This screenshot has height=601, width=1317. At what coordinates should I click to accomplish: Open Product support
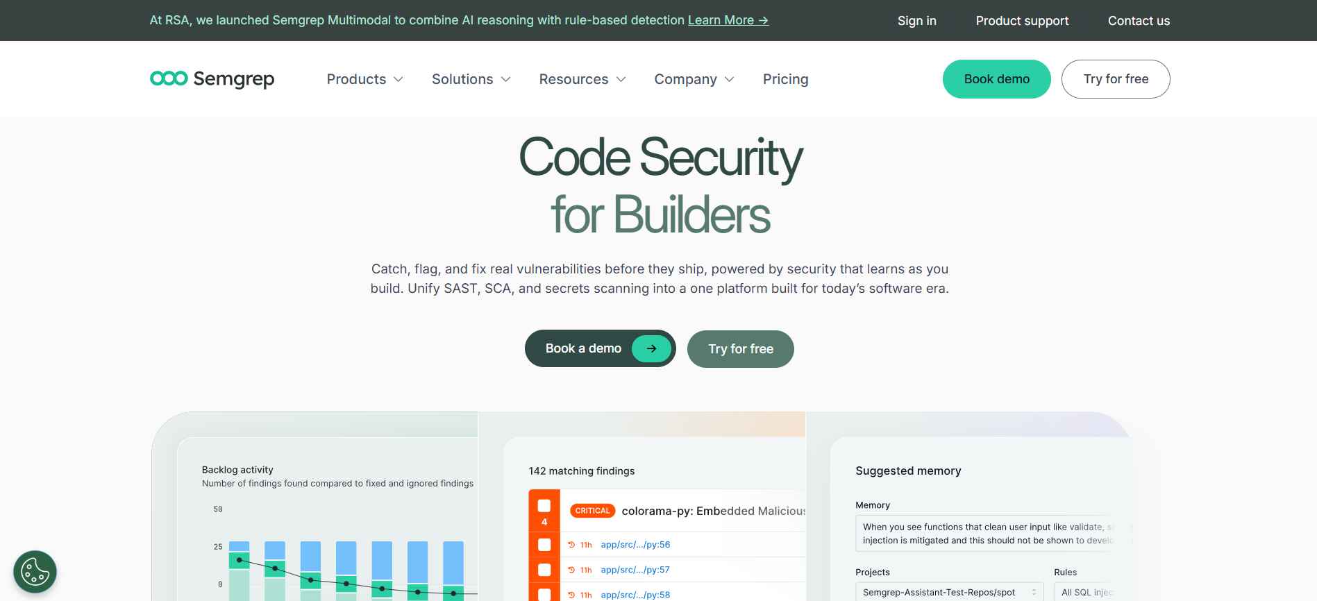coord(1022,21)
